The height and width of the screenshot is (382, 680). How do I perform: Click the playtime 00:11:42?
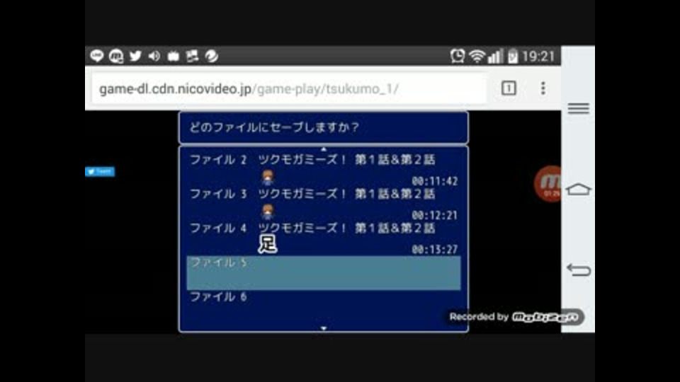(434, 180)
